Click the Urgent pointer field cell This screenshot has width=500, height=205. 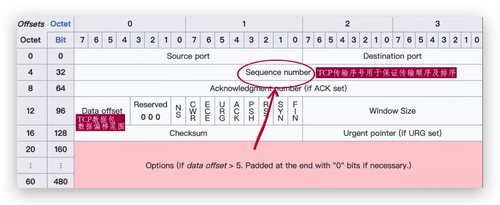392,134
